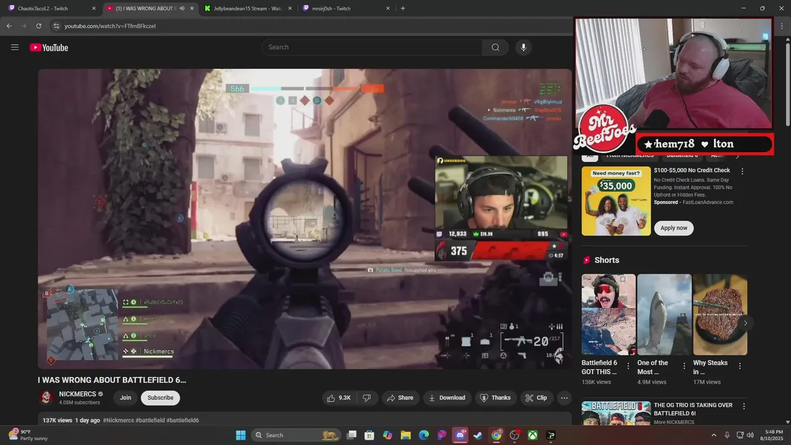Open Microsoft Edge from the taskbar
791x445 pixels.
click(x=424, y=435)
